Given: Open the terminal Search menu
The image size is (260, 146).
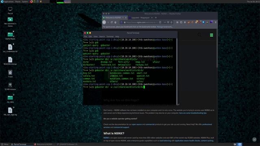Looking at the screenshot, I should point(102,36).
